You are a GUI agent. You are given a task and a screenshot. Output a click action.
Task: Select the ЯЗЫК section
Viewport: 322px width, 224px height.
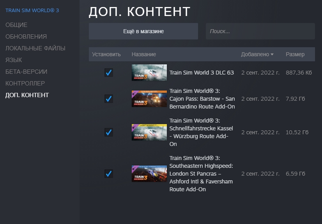click(14, 60)
